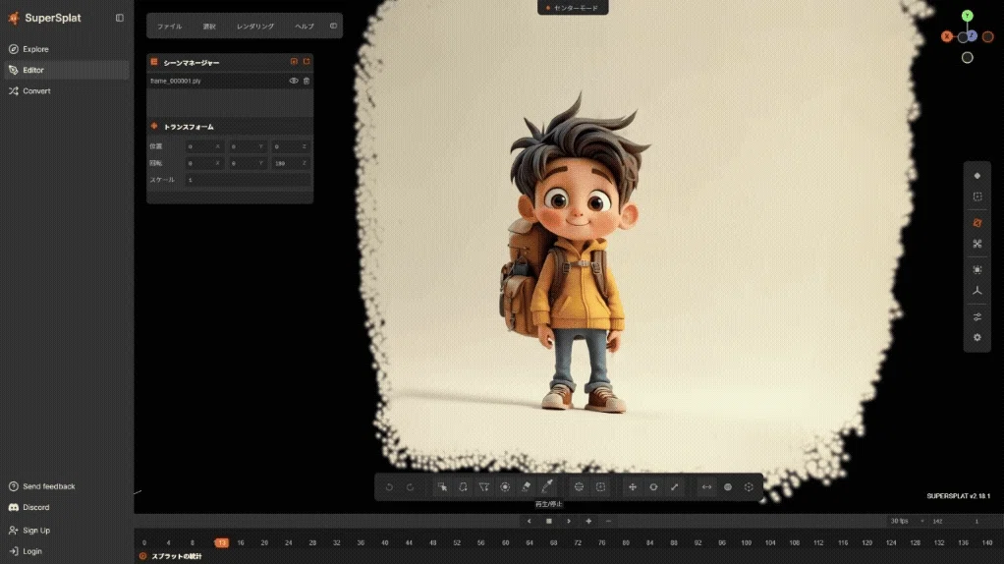Toggle the grid axes icon

[977, 291]
